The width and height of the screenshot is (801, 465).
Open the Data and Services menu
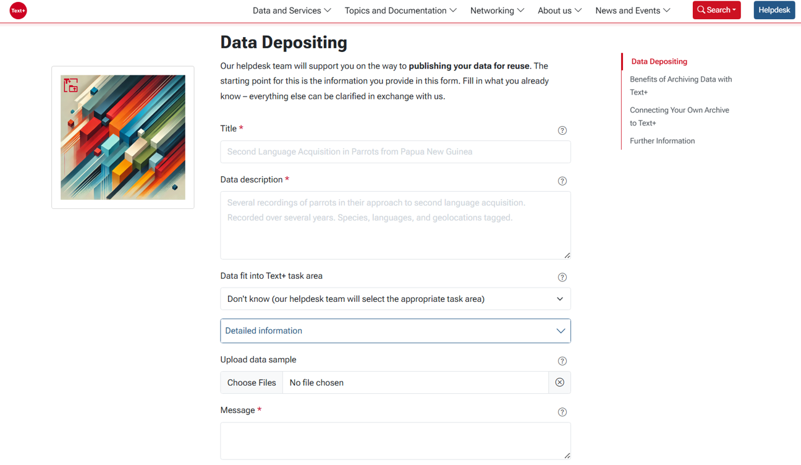pos(292,11)
